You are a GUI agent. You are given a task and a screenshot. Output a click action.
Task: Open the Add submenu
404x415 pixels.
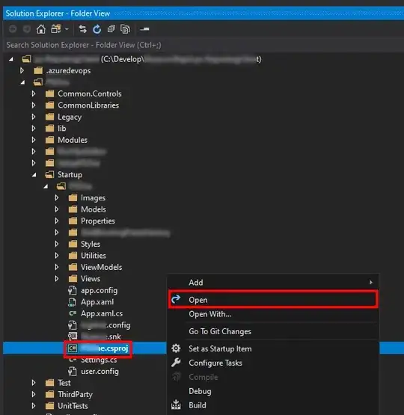click(273, 283)
